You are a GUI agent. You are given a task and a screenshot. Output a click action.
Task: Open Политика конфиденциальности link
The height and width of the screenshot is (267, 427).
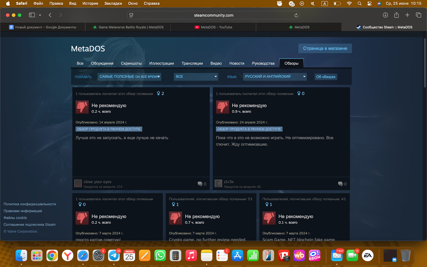[30, 204]
